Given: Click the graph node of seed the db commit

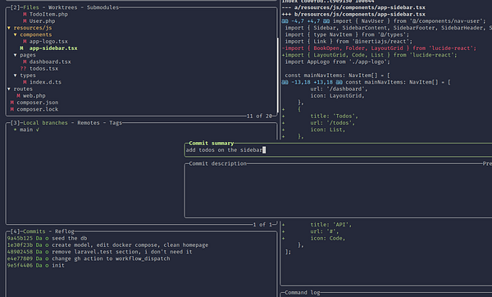Looking at the screenshot, I should [47, 238].
